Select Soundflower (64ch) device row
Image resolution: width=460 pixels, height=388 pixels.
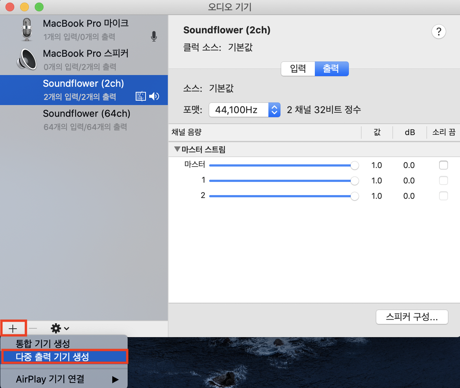coord(84,120)
